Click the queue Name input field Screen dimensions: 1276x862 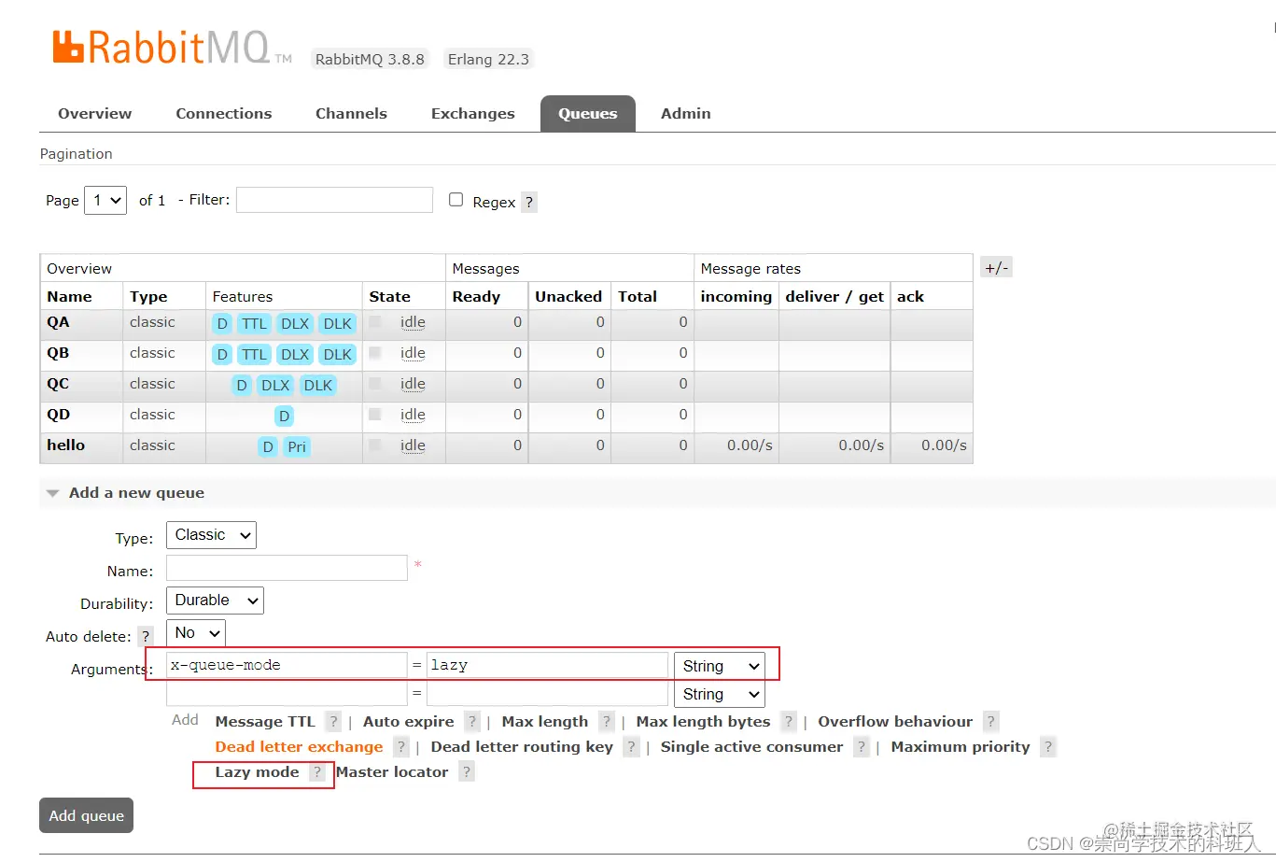click(287, 568)
